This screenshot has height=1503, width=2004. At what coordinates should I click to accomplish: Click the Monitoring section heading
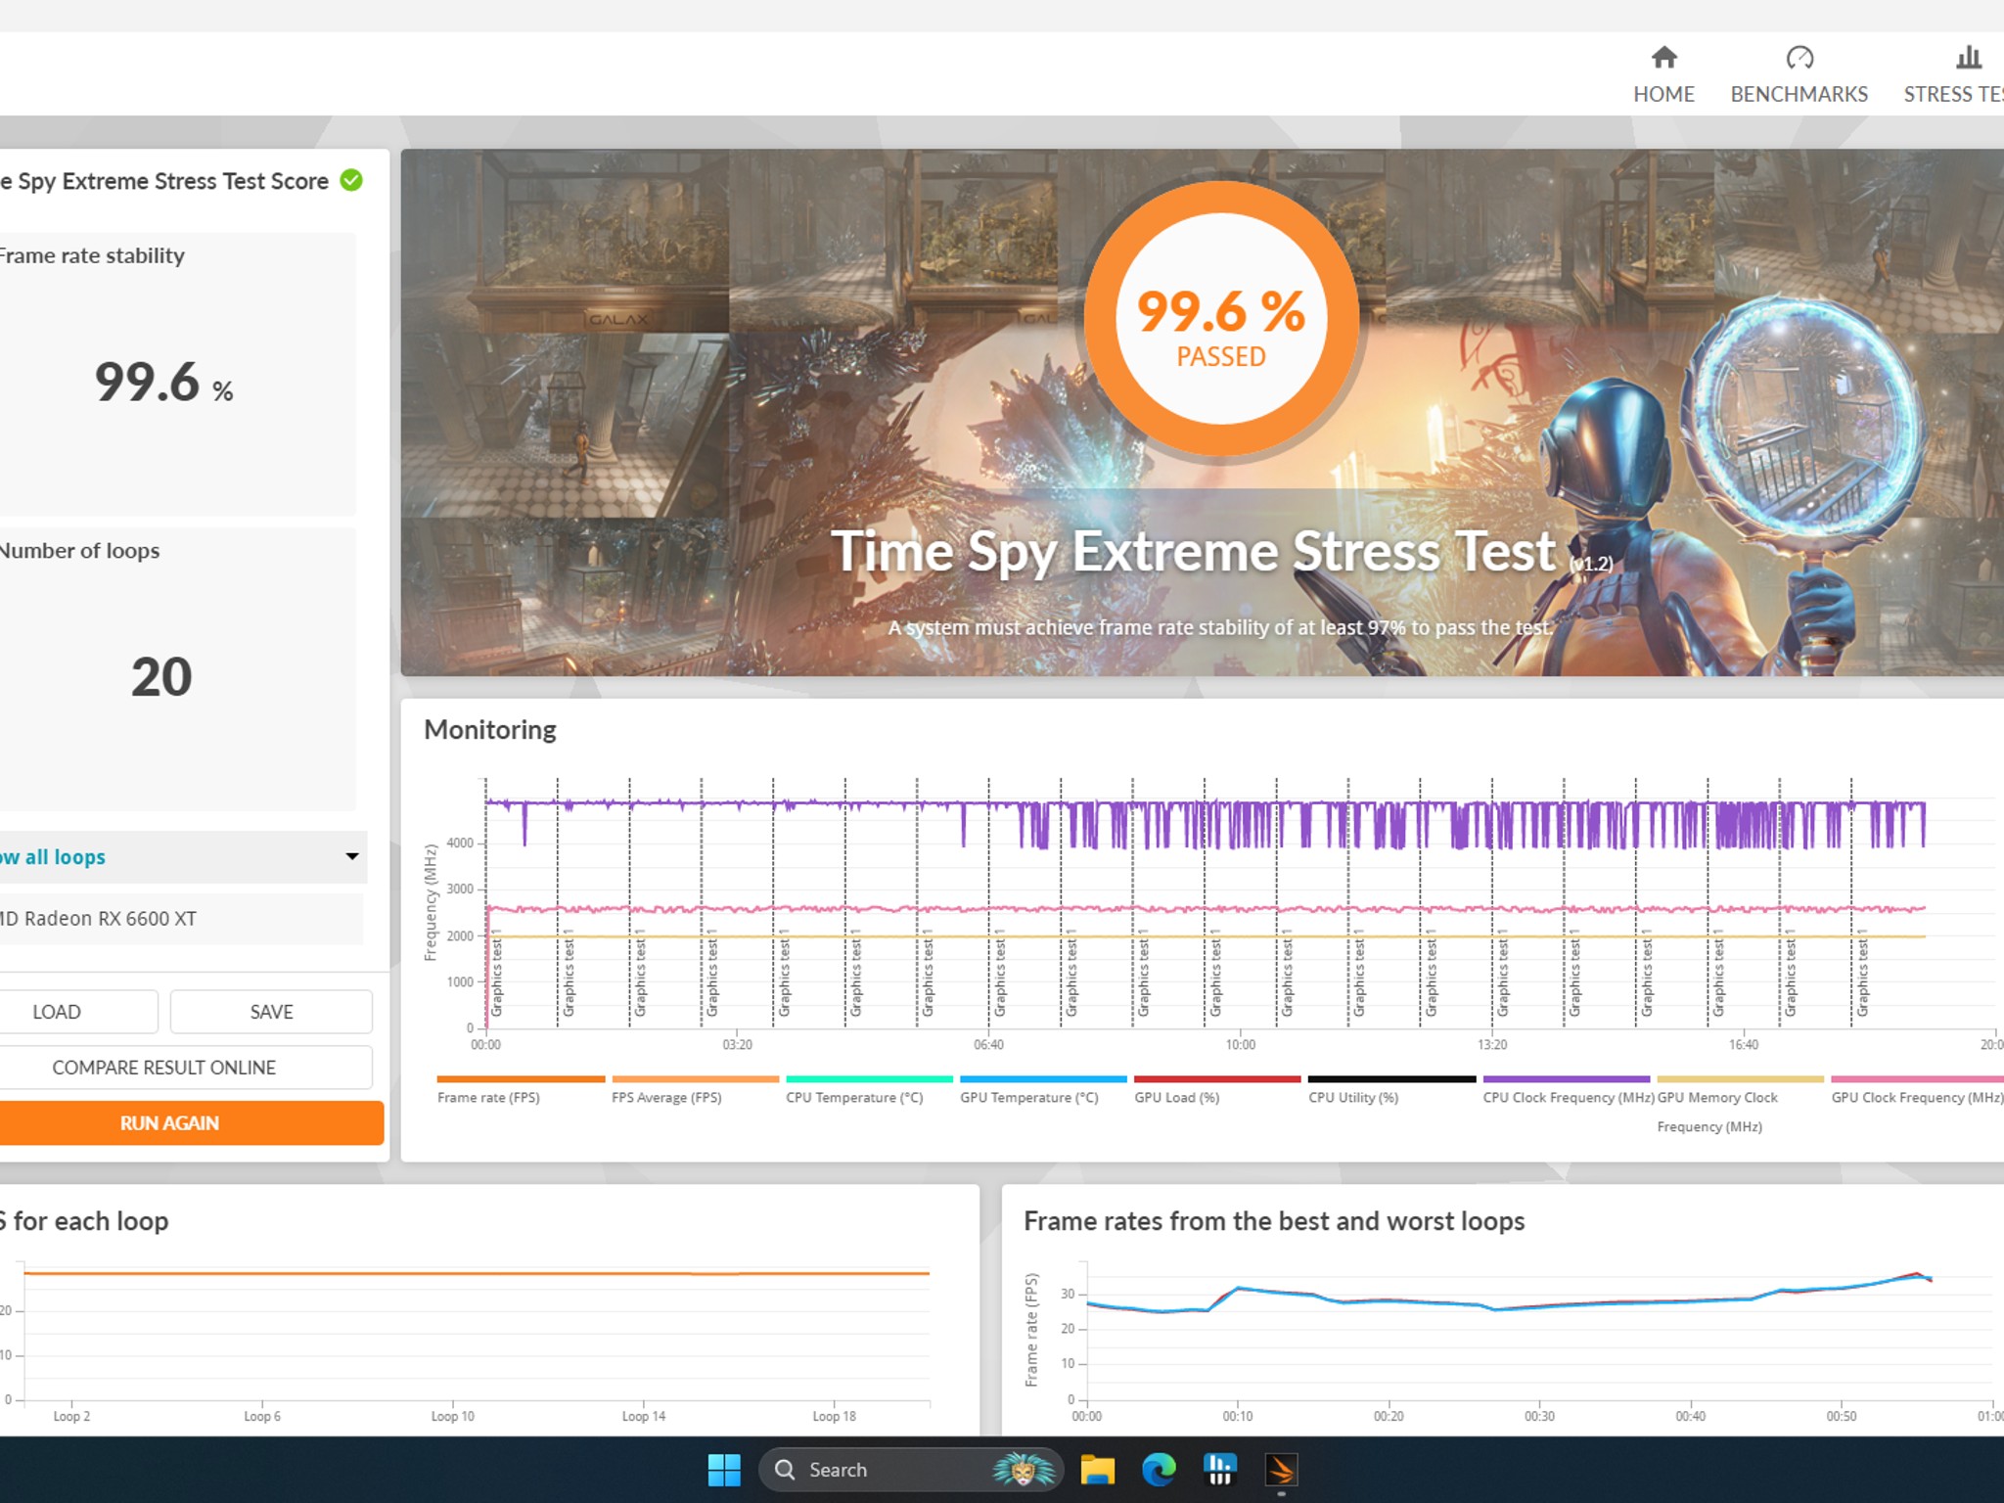click(490, 730)
